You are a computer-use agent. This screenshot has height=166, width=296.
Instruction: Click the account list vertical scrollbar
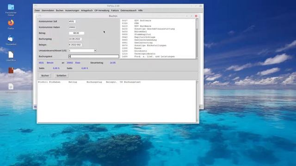(197, 39)
